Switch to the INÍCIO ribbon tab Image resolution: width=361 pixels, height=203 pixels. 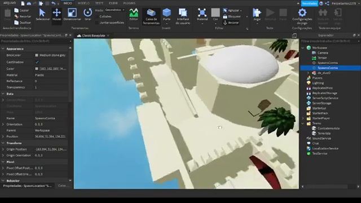point(68,3)
